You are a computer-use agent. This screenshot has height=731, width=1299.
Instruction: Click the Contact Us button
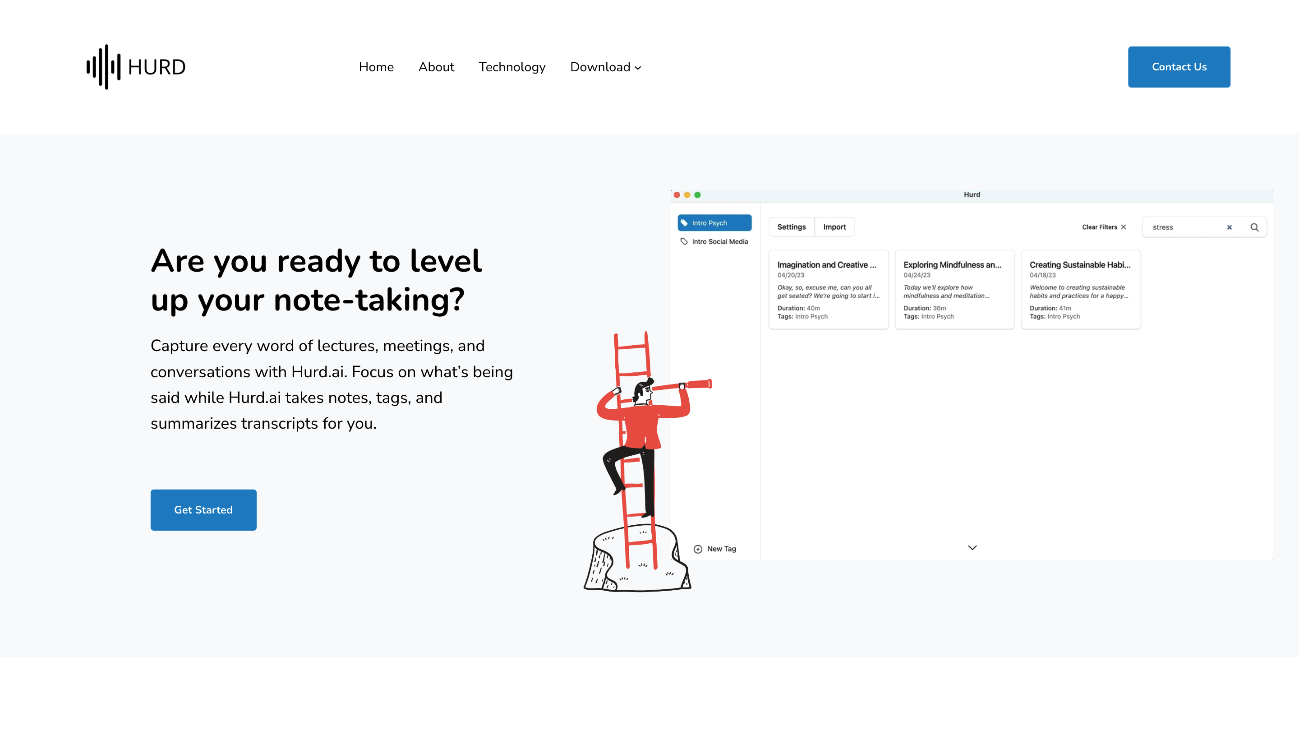[1179, 67]
